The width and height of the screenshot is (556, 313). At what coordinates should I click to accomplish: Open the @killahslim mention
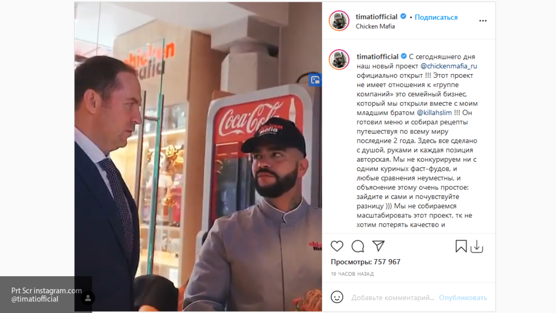tap(434, 113)
